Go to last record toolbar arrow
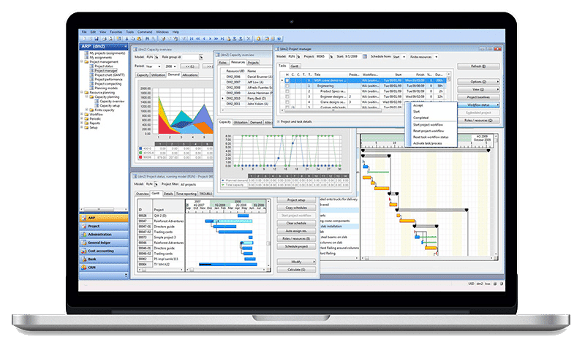Image resolution: width=585 pixels, height=345 pixels. 222,39
